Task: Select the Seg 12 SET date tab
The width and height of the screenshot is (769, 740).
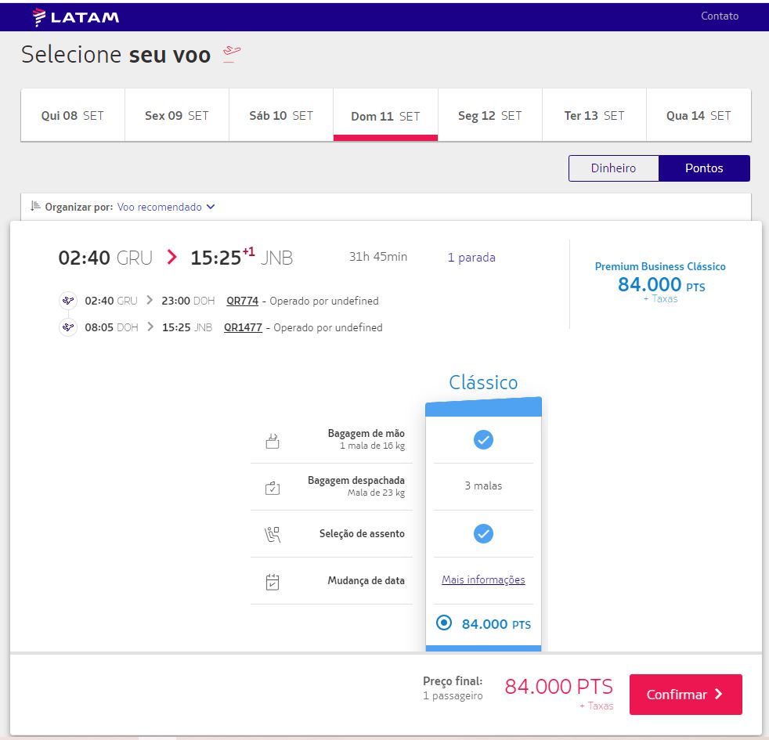Action: [x=490, y=115]
